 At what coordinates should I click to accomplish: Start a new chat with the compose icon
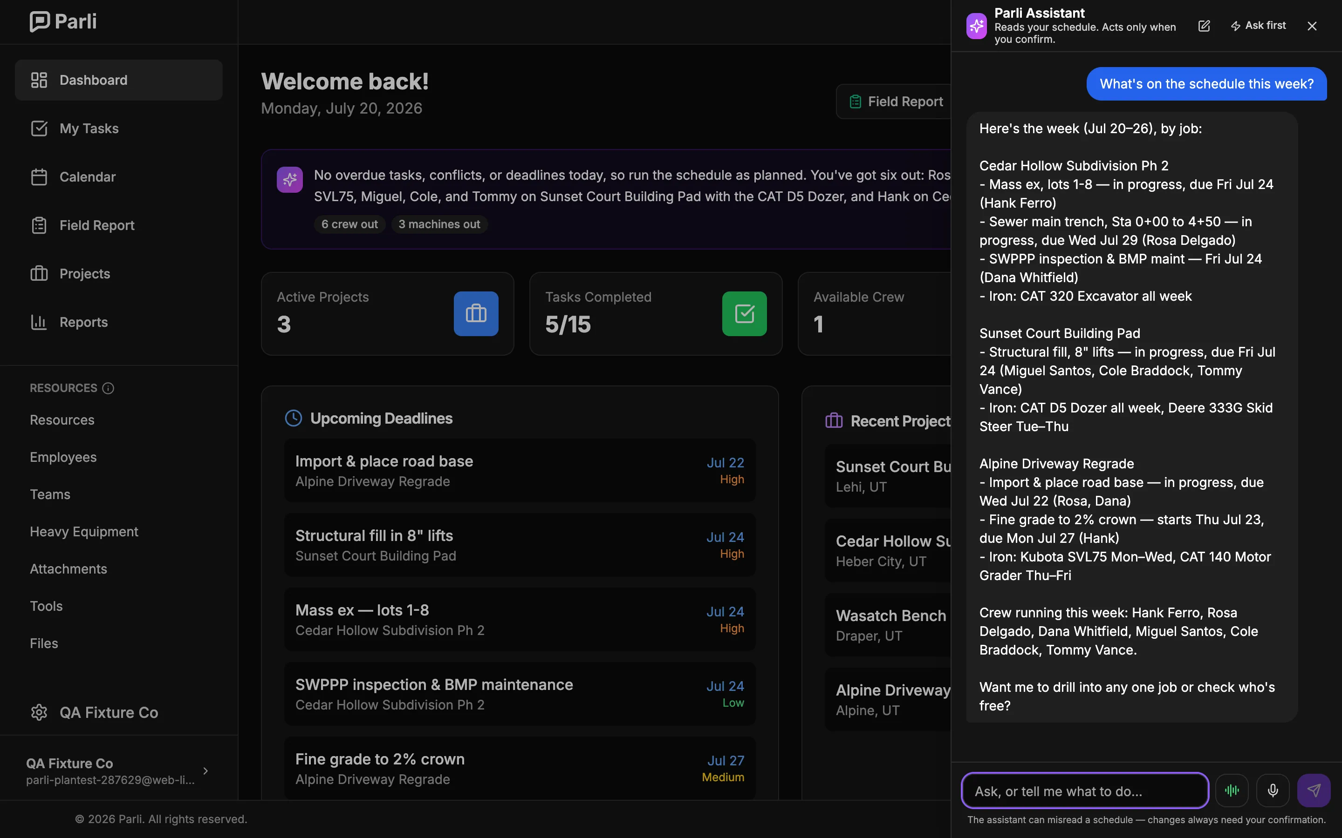coord(1204,26)
